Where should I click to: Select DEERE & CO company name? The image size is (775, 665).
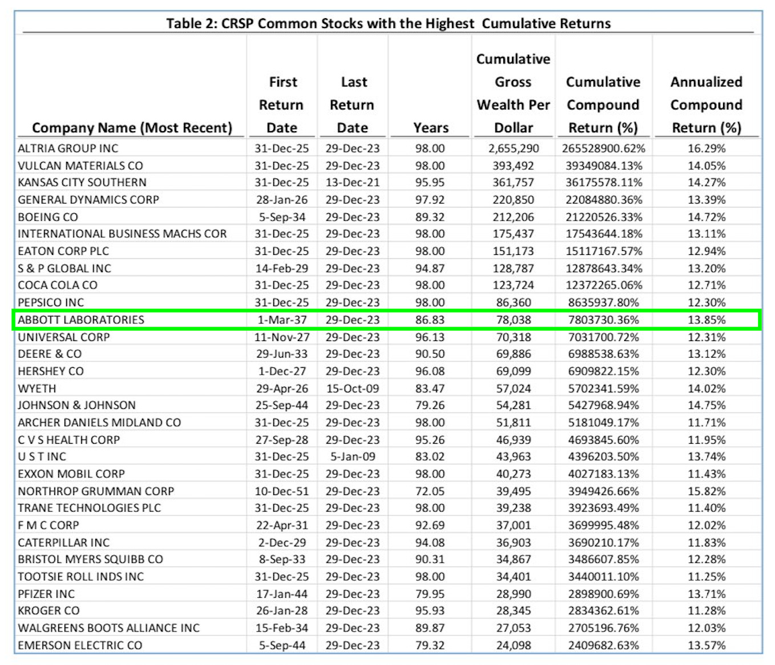pyautogui.click(x=50, y=354)
